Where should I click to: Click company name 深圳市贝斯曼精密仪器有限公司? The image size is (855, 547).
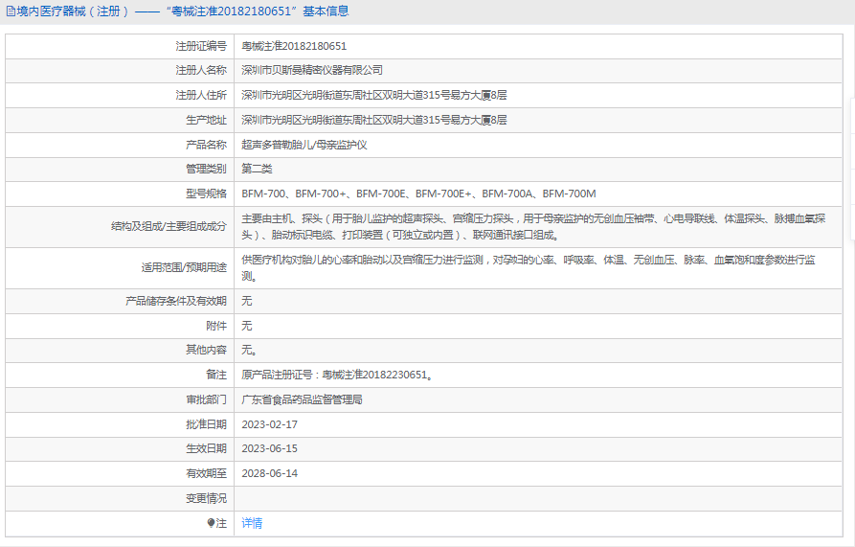(312, 70)
